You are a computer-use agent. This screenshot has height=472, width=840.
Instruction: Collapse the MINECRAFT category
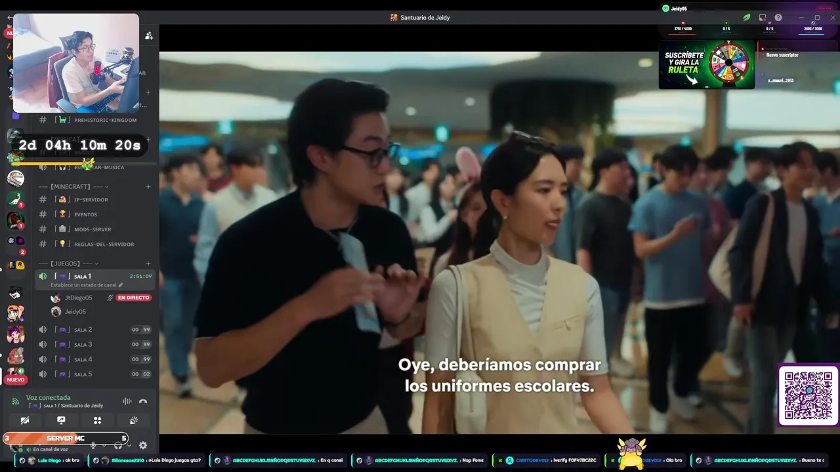[73, 187]
